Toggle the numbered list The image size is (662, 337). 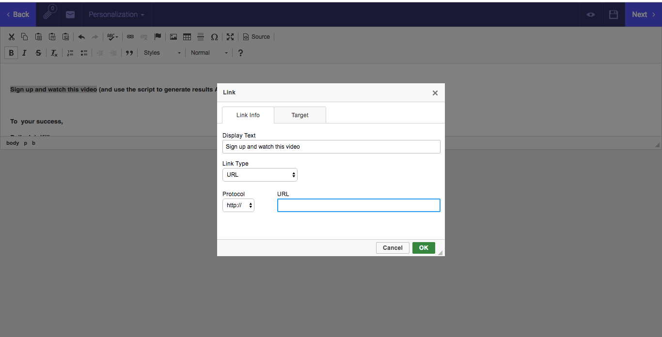tap(70, 53)
